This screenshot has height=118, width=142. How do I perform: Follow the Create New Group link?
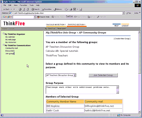pyautogui.click(x=122, y=39)
